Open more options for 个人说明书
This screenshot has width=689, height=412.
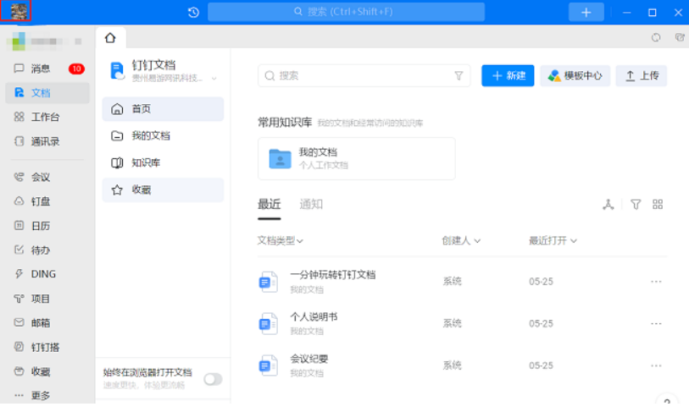point(656,324)
